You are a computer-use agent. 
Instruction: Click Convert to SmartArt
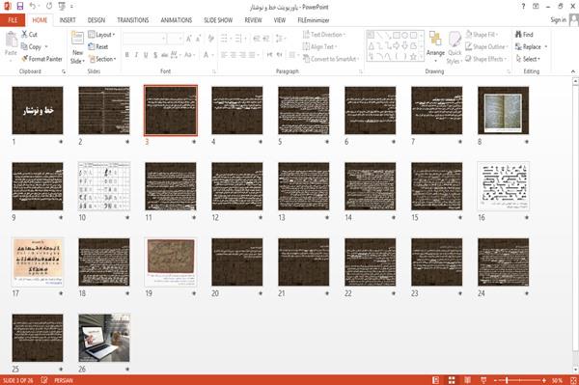pyautogui.click(x=330, y=59)
